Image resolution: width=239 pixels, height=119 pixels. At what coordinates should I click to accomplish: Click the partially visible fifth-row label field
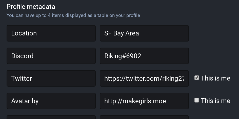[x=51, y=117]
